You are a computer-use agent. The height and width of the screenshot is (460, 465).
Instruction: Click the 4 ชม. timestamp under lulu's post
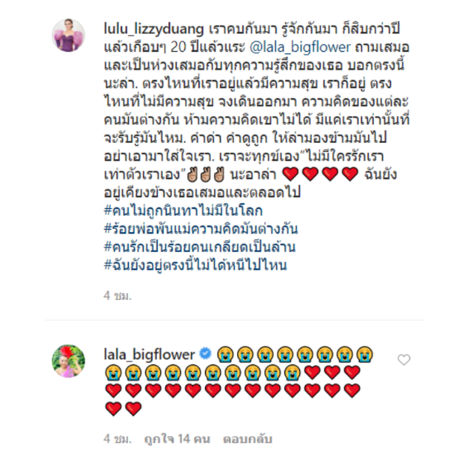[x=118, y=296]
